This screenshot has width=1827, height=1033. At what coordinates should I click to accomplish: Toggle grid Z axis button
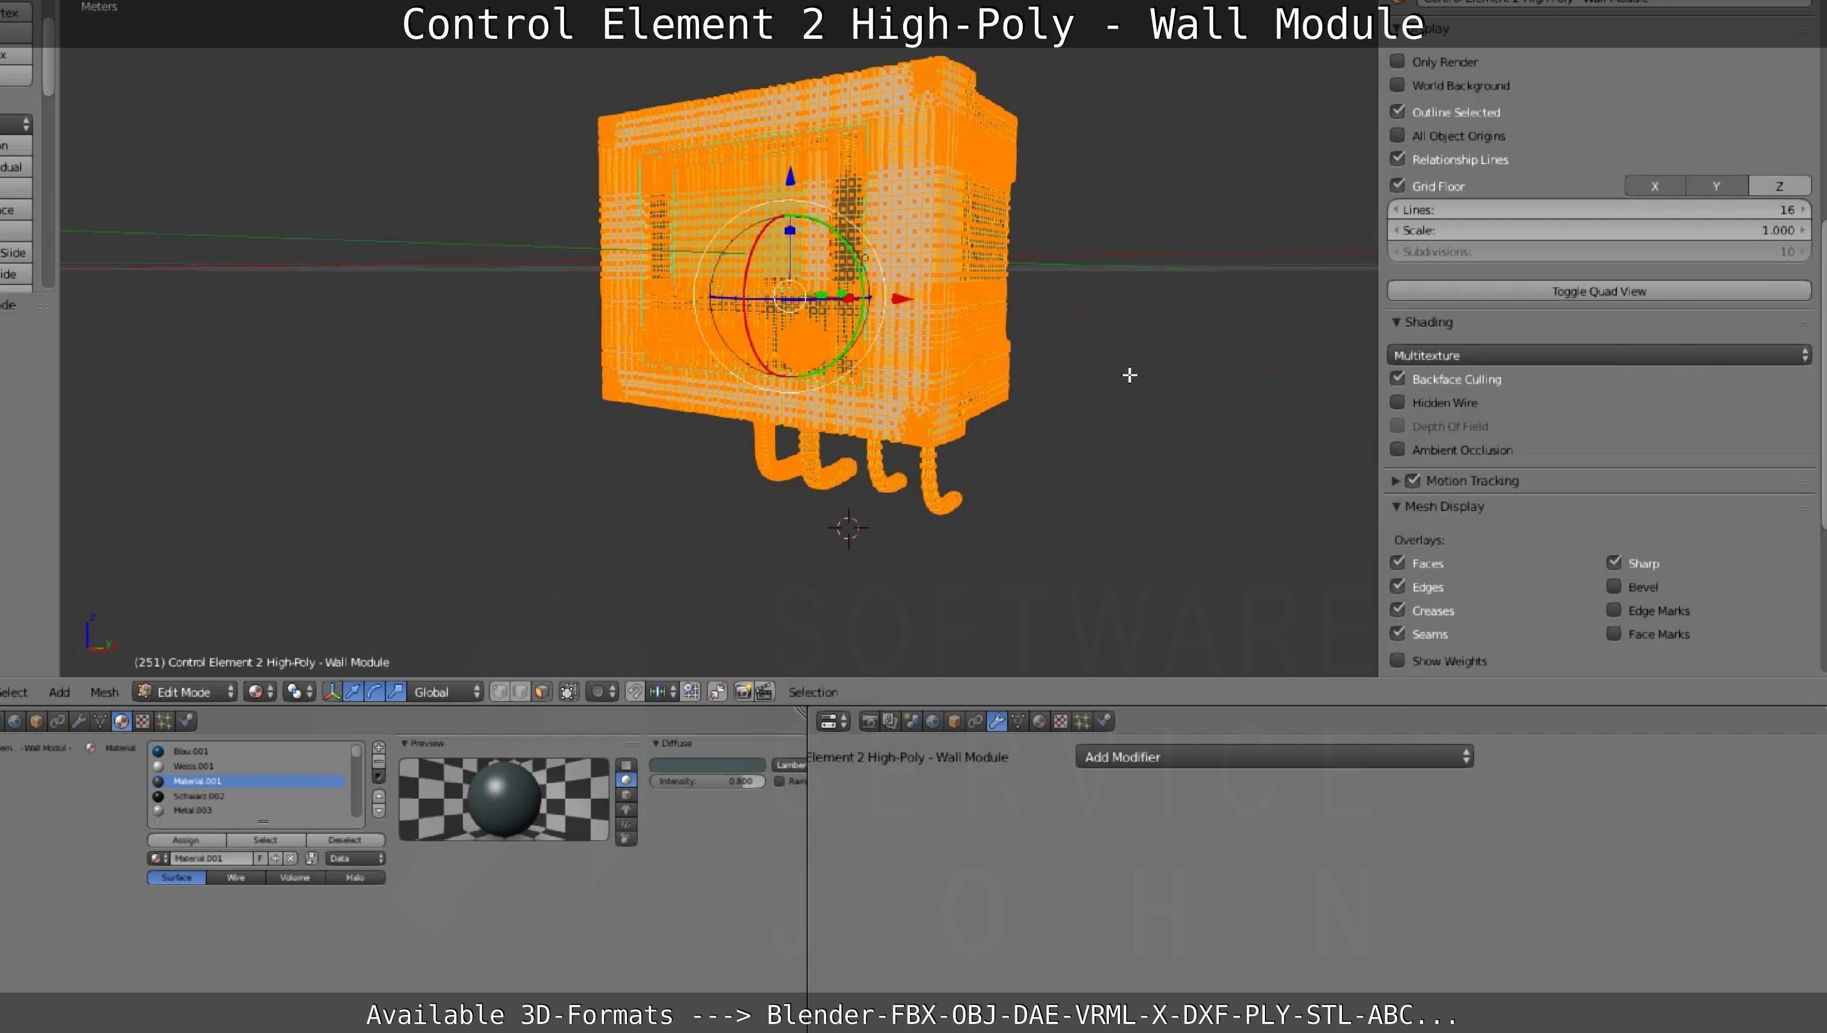(1780, 186)
